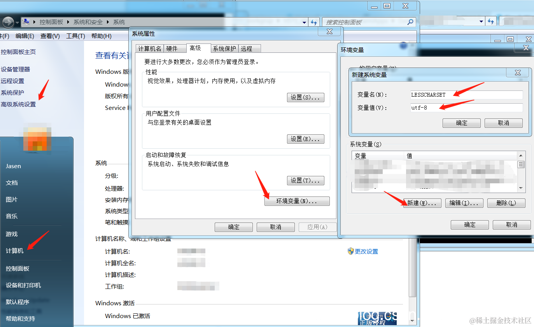The width and height of the screenshot is (534, 327).
Task: Open the dropdown arrow of the top-right combo box
Action: click(x=481, y=22)
